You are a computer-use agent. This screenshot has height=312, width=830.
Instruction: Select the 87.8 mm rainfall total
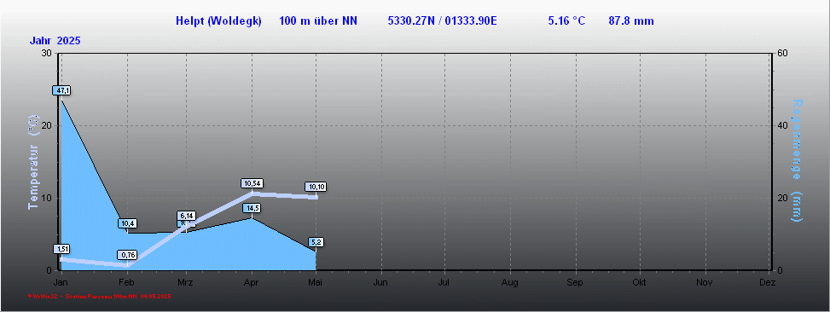pyautogui.click(x=631, y=21)
